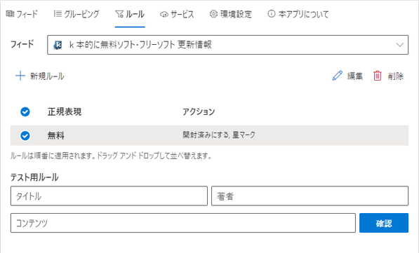Open the 本アプリについて tab
The height and width of the screenshot is (253, 419).
click(298, 14)
